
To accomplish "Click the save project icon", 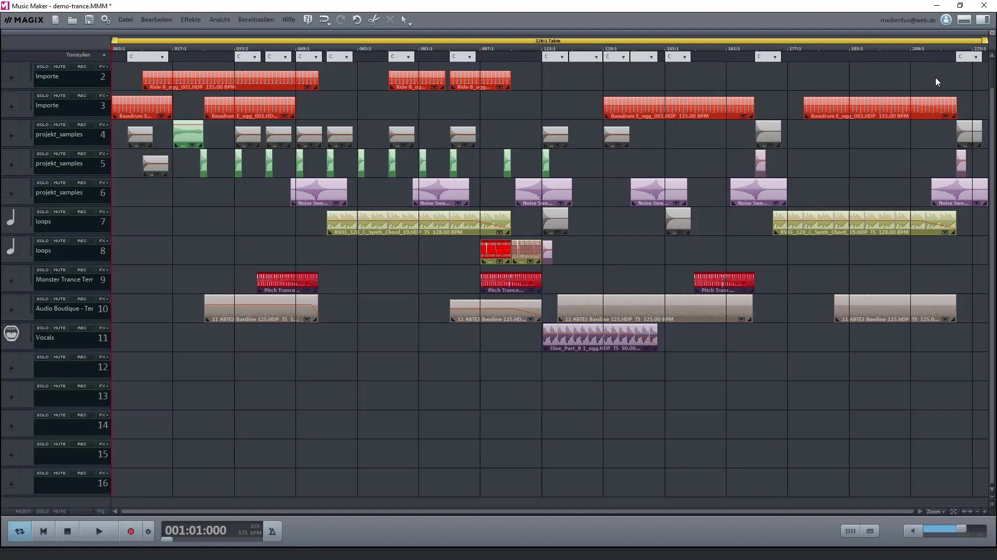I will 89,20.
